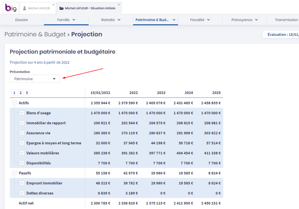
Task: Open the Prévoyance menu
Action: coord(244,20)
